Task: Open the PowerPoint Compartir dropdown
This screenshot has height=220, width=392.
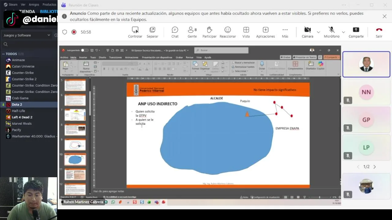Action: [x=332, y=57]
